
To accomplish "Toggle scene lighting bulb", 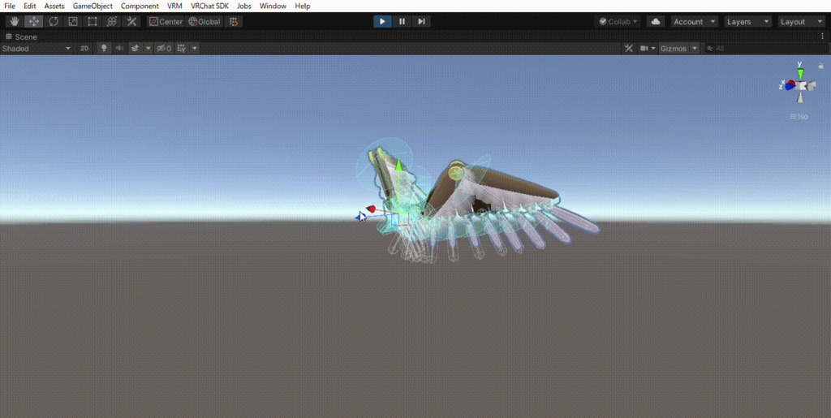I will click(104, 48).
